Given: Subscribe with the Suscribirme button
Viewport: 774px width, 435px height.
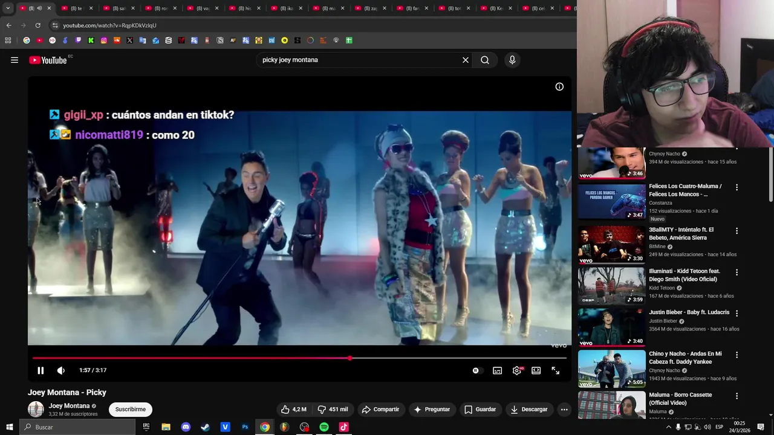Looking at the screenshot, I should [131, 409].
